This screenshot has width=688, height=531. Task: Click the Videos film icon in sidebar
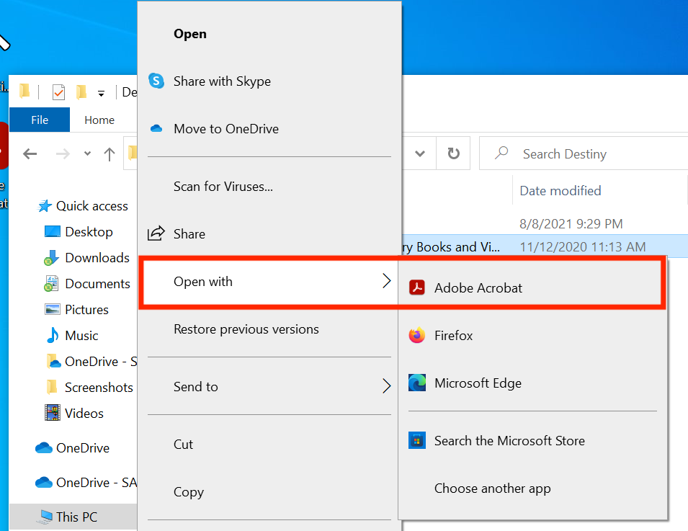53,413
